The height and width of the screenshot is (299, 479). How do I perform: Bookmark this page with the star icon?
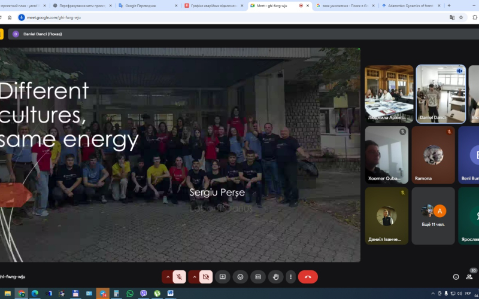click(x=461, y=17)
